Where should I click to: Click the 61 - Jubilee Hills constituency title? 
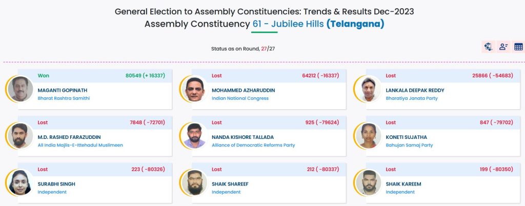(288, 24)
